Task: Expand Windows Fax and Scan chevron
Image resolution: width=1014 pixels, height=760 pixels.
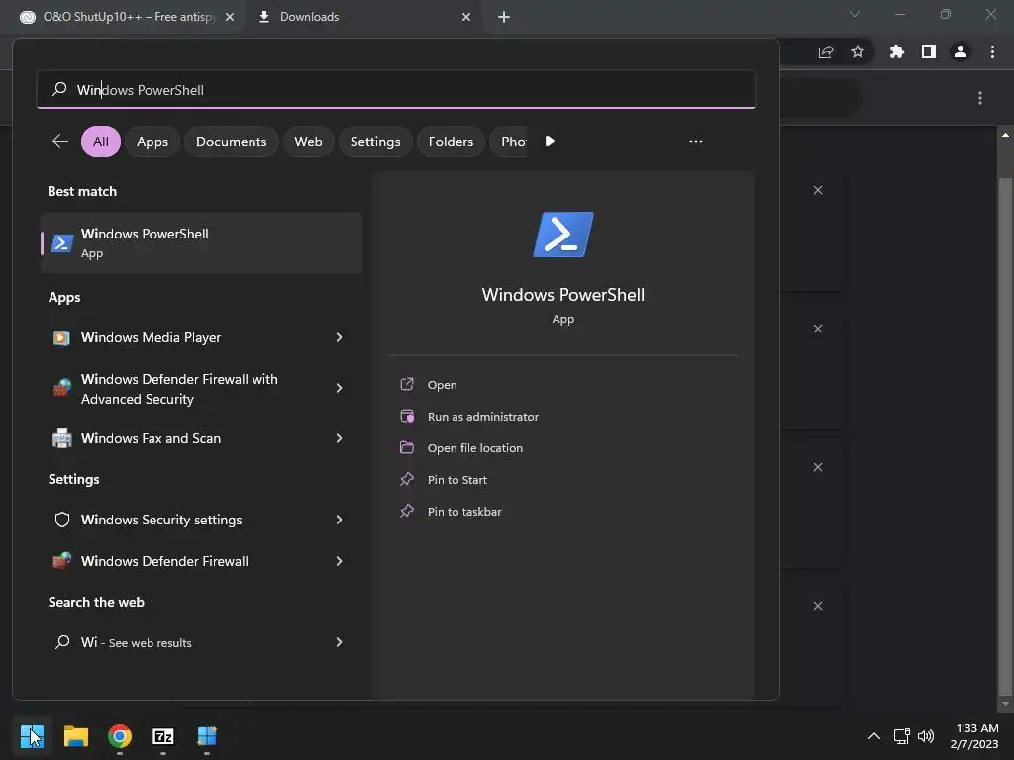Action: click(x=339, y=438)
